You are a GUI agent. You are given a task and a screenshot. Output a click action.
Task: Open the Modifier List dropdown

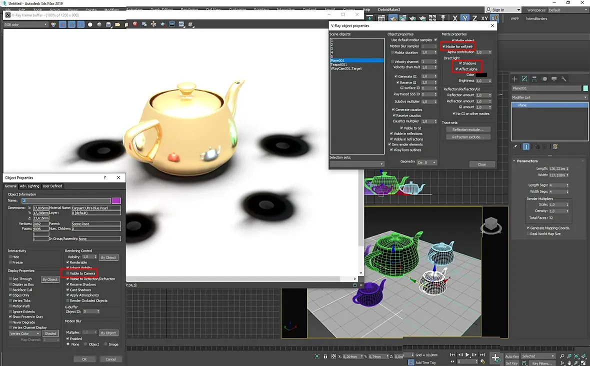[x=549, y=97]
